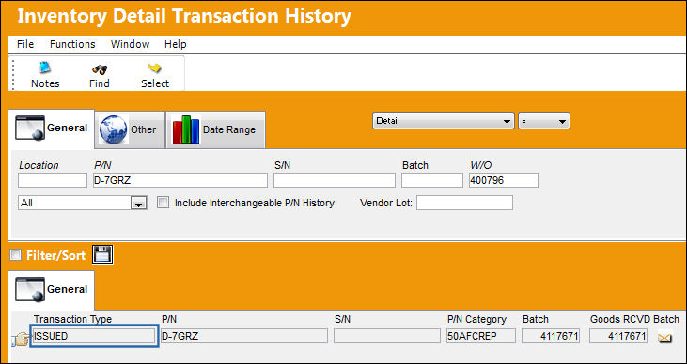Viewport: 687px width, 364px height.
Task: Click the floppy disk save filter icon
Action: click(102, 254)
